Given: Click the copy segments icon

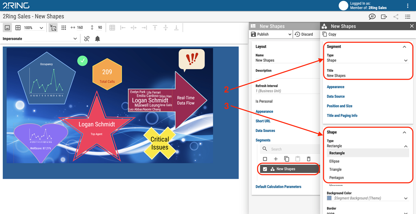Looking at the screenshot, I should pyautogui.click(x=286, y=159).
